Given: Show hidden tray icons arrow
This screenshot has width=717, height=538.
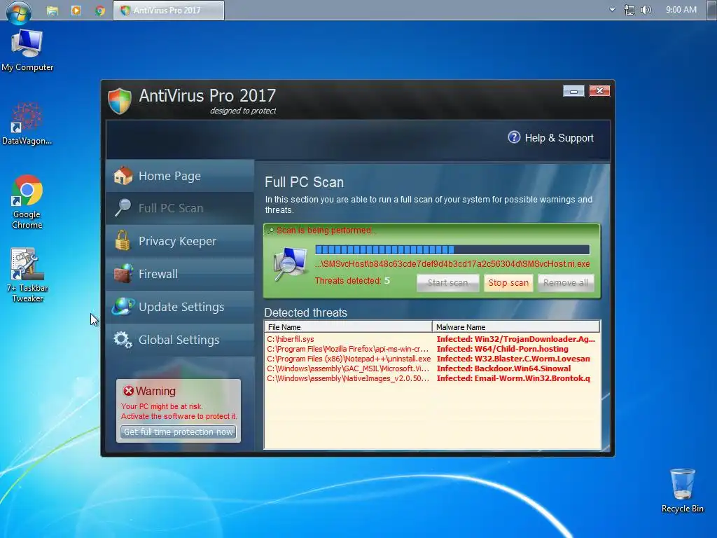Looking at the screenshot, I should point(612,10).
